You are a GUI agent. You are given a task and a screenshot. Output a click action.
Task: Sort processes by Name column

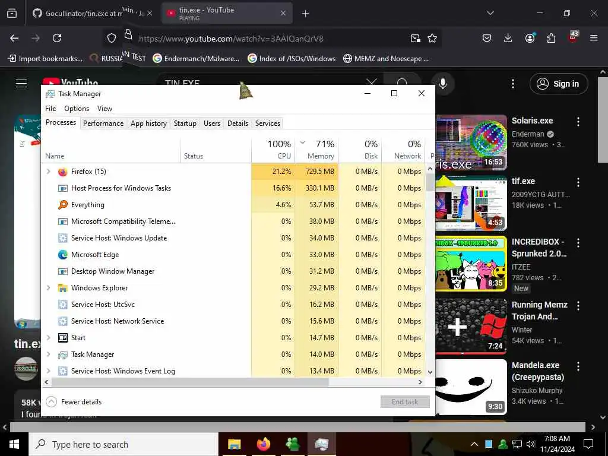(x=110, y=150)
